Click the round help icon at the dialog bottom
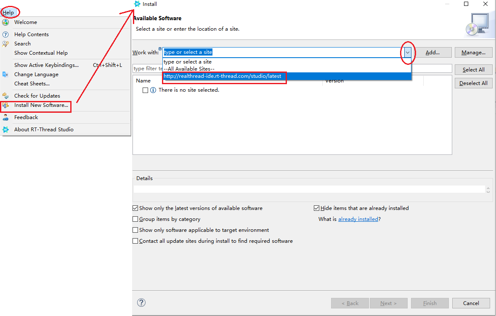The image size is (496, 316). (141, 303)
